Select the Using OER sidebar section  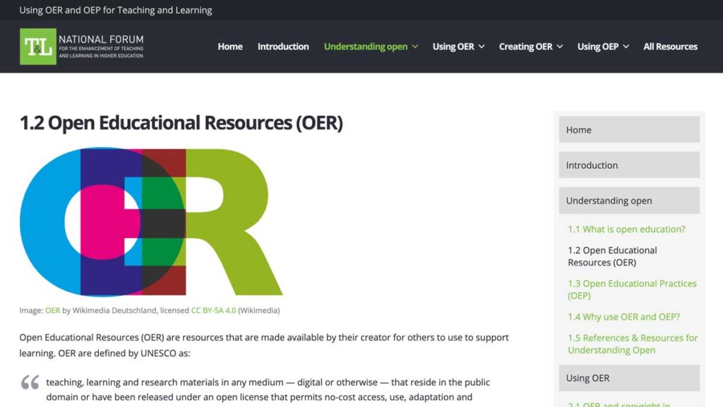click(628, 377)
